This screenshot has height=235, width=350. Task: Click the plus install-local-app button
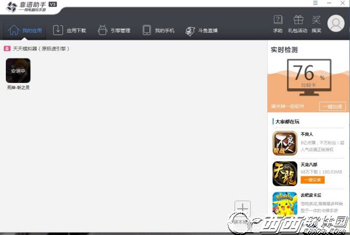(243, 209)
